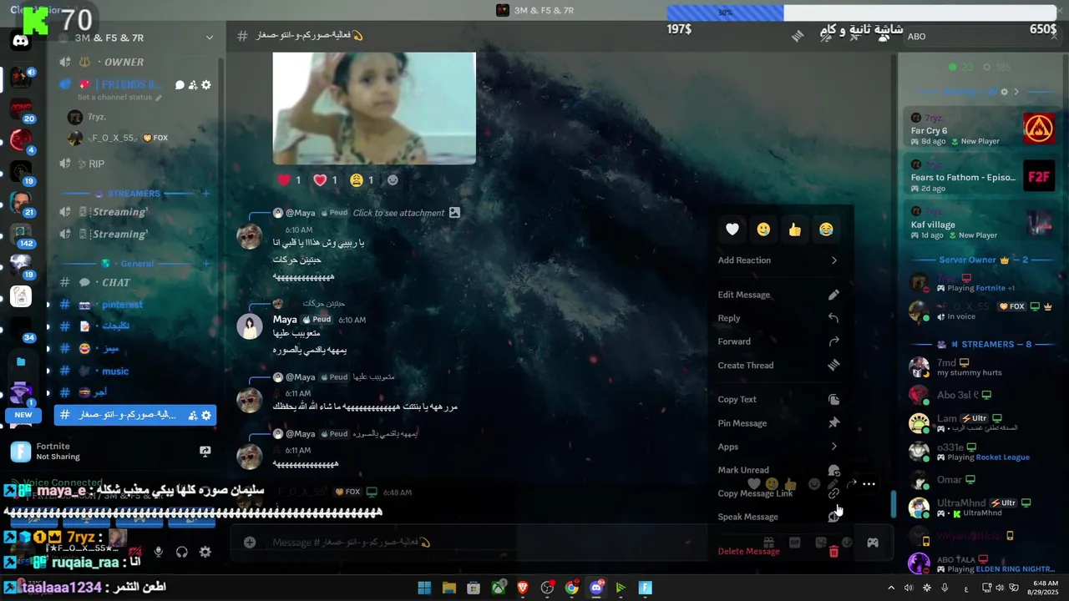The image size is (1069, 601).
Task: Choose Edit Message in context menu
Action: click(x=778, y=295)
